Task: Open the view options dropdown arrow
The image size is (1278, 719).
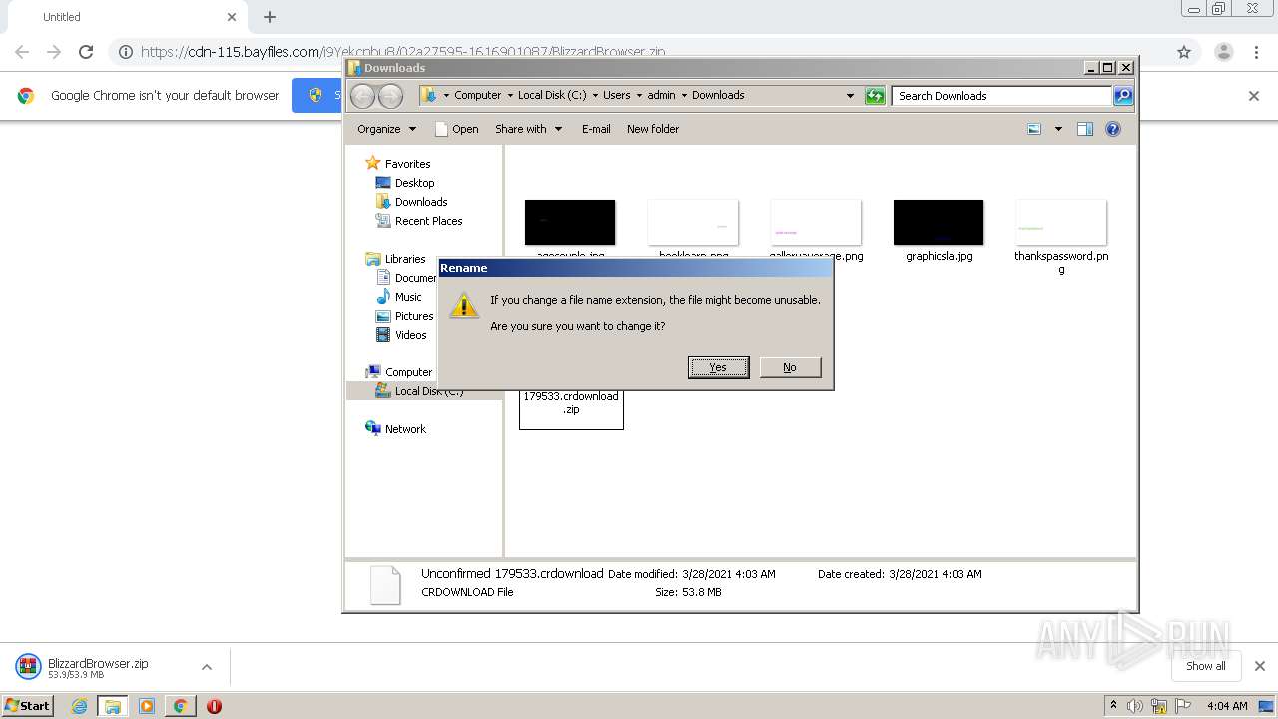Action: pos(1058,129)
